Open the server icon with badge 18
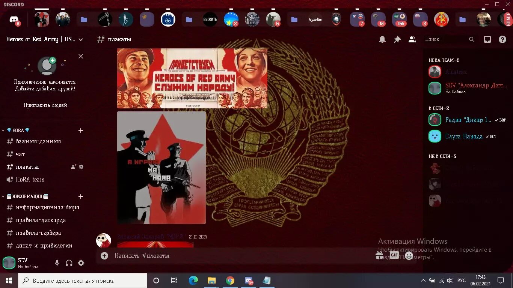This screenshot has height=288, width=513. point(378,19)
